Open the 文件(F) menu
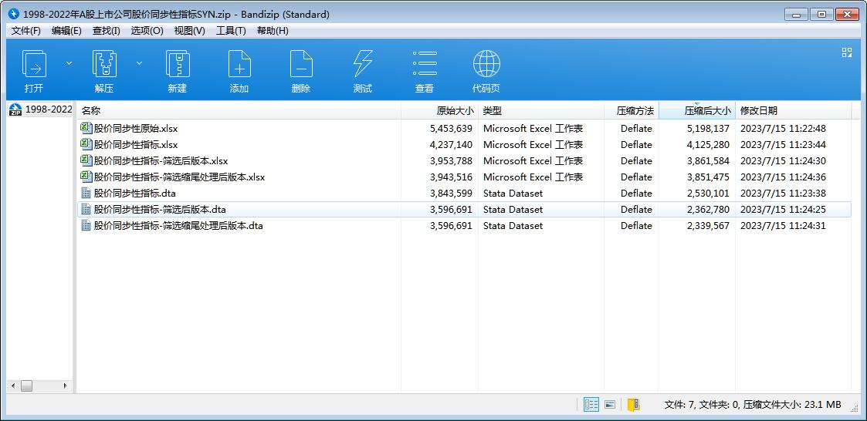The width and height of the screenshot is (867, 421). [26, 31]
